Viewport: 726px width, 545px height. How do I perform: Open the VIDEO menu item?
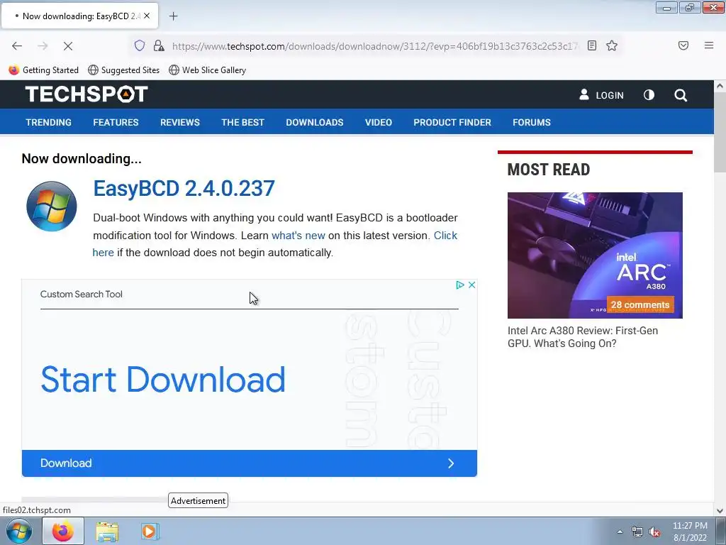pyautogui.click(x=379, y=122)
